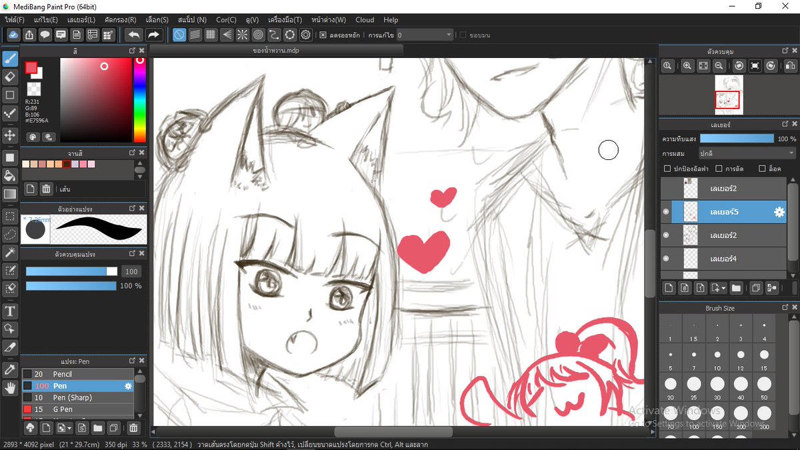Select the Magic Wand tool
Image resolution: width=800 pixels, height=450 pixels.
pyautogui.click(x=10, y=253)
